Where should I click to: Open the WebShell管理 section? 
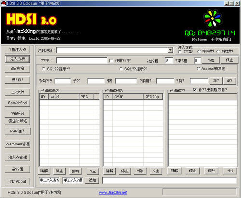pos(17,144)
